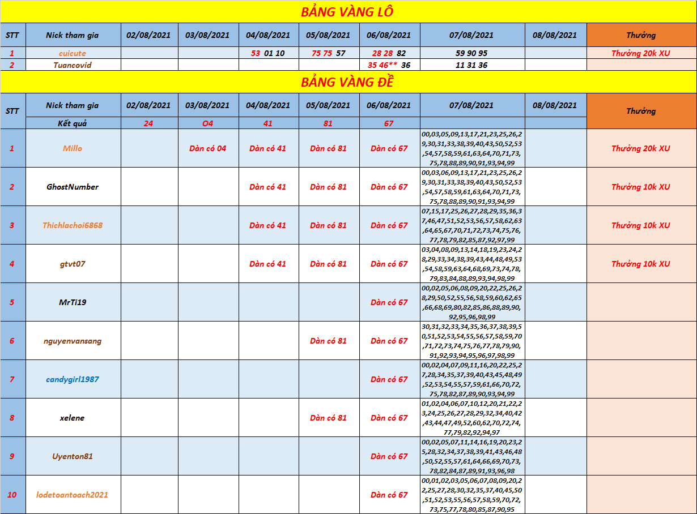The height and width of the screenshot is (514, 697).
Task: Click the Kết quả value 67
Action: 389,123
